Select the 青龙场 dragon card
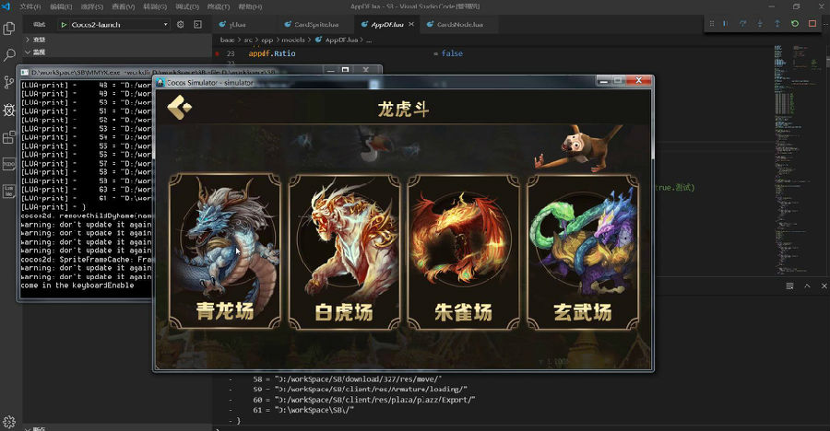 [x=224, y=251]
